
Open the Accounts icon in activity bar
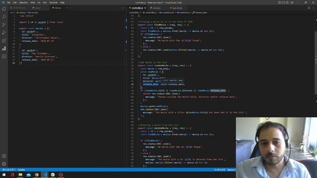click(x=4, y=156)
